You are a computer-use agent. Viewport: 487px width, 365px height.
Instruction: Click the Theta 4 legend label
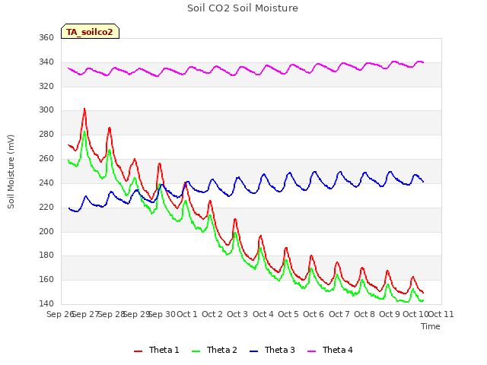point(338,350)
